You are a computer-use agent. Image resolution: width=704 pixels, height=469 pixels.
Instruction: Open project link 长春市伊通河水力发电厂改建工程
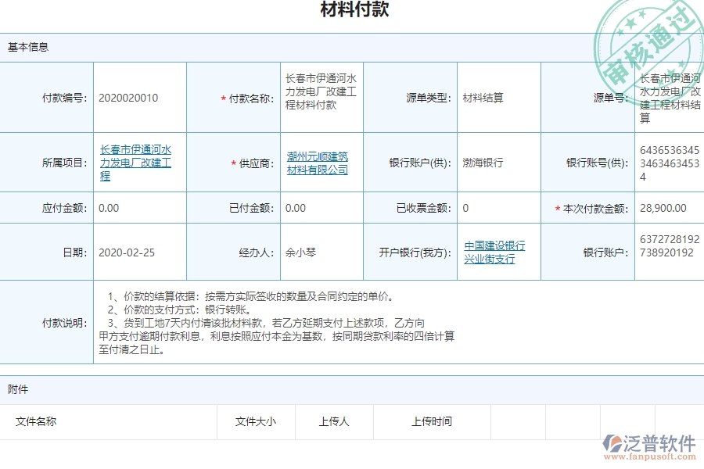coord(138,162)
